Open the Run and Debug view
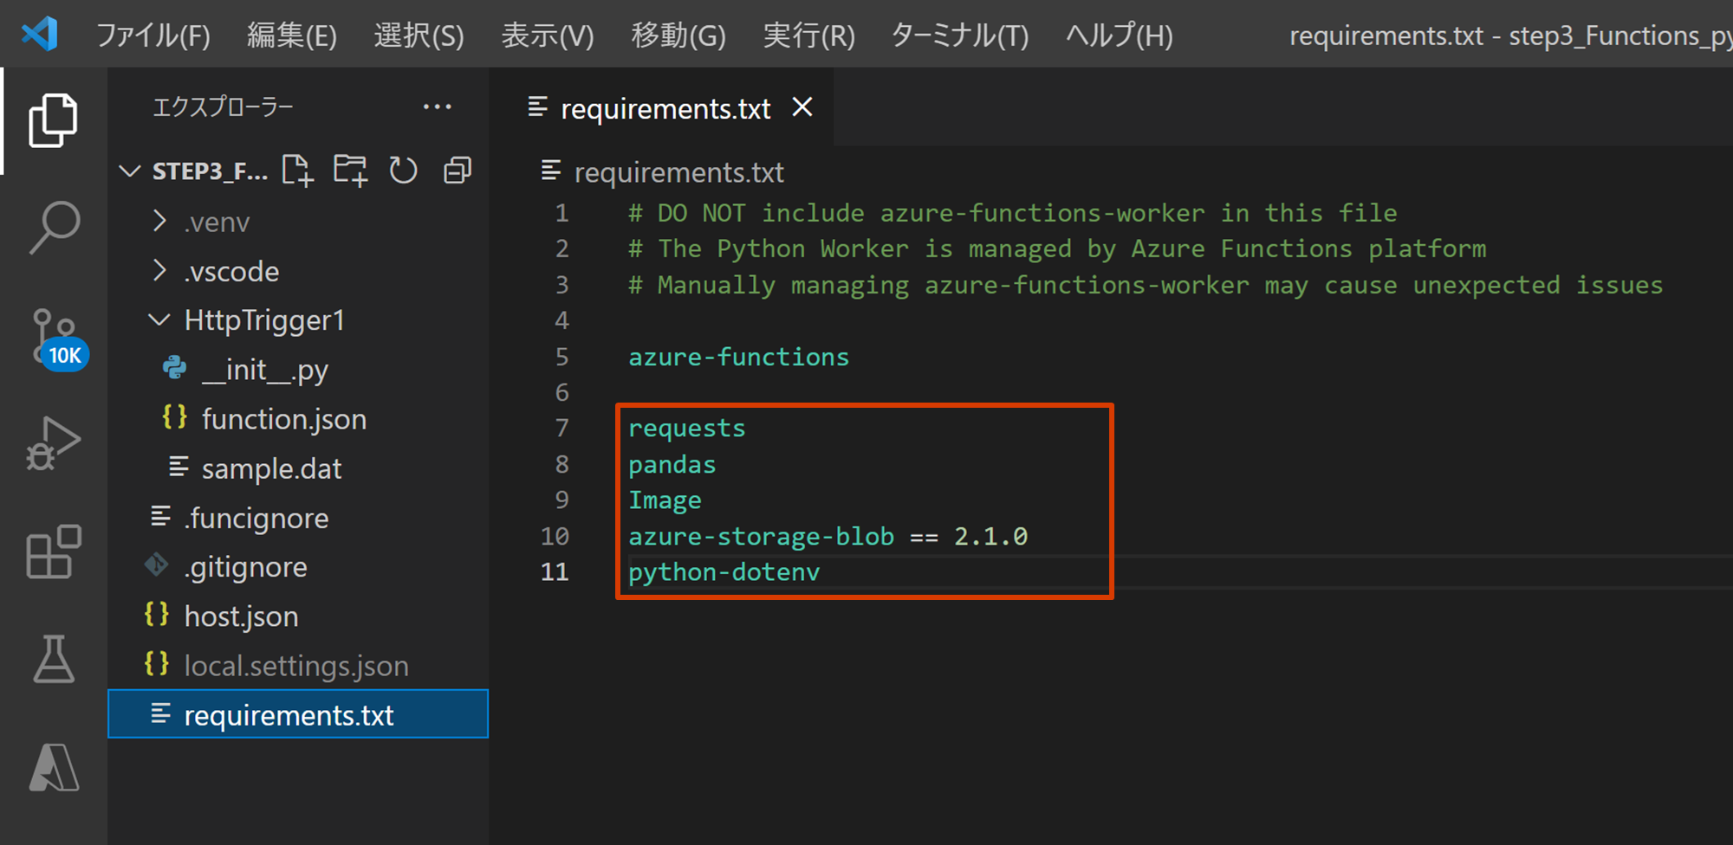The image size is (1733, 845). (x=54, y=444)
